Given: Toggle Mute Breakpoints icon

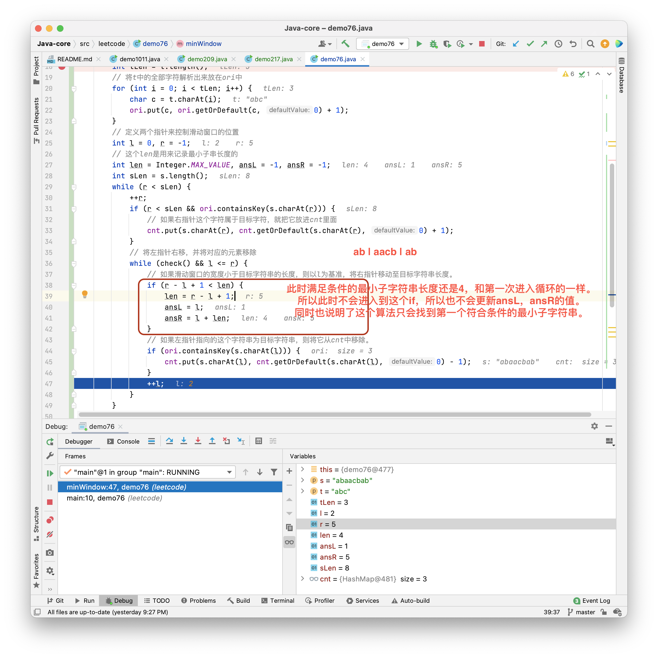Looking at the screenshot, I should pyautogui.click(x=50, y=534).
